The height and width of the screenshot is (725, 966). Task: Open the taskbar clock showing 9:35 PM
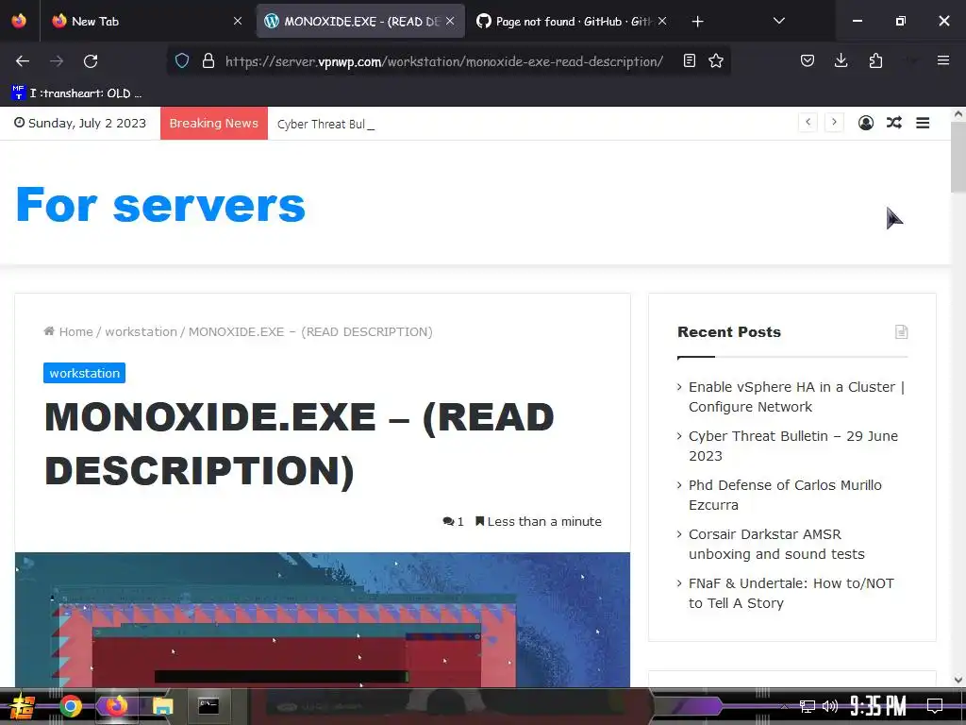point(878,706)
